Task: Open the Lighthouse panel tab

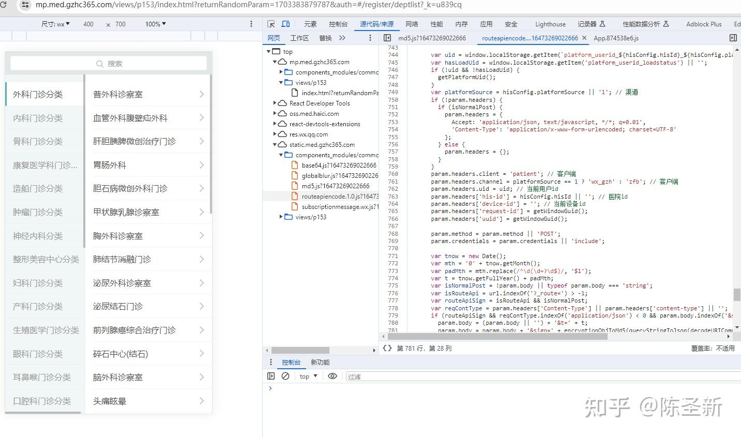Action: click(550, 24)
